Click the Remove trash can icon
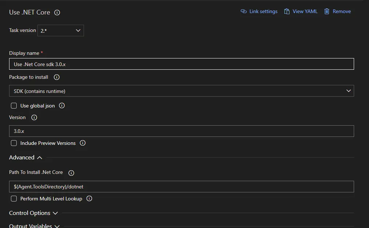 [x=327, y=11]
